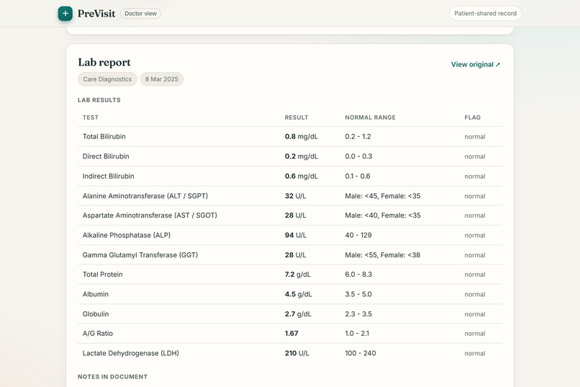Click the NOTES IN DOCUMENT section label
This screenshot has height=387, width=580.
coord(112,377)
